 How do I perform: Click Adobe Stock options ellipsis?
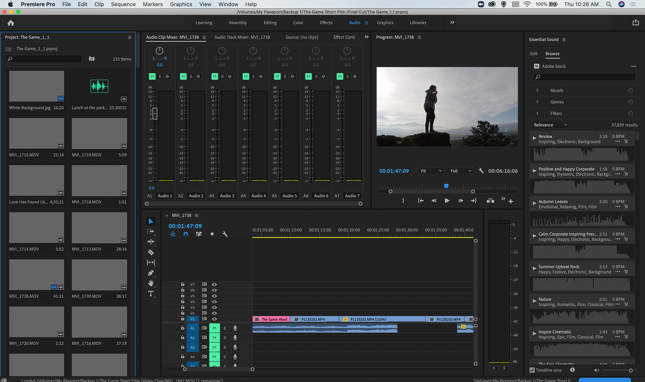634,66
